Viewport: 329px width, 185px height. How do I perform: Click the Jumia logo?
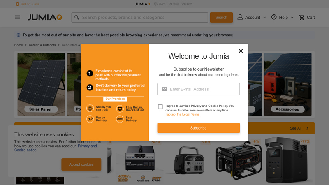tap(45, 17)
